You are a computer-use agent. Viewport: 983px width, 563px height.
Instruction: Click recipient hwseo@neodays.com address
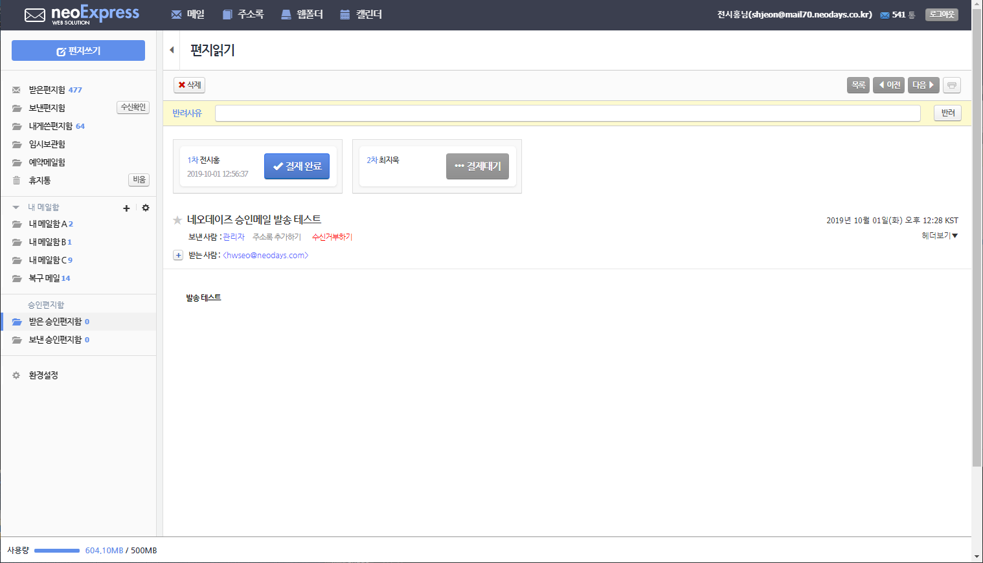coord(266,256)
